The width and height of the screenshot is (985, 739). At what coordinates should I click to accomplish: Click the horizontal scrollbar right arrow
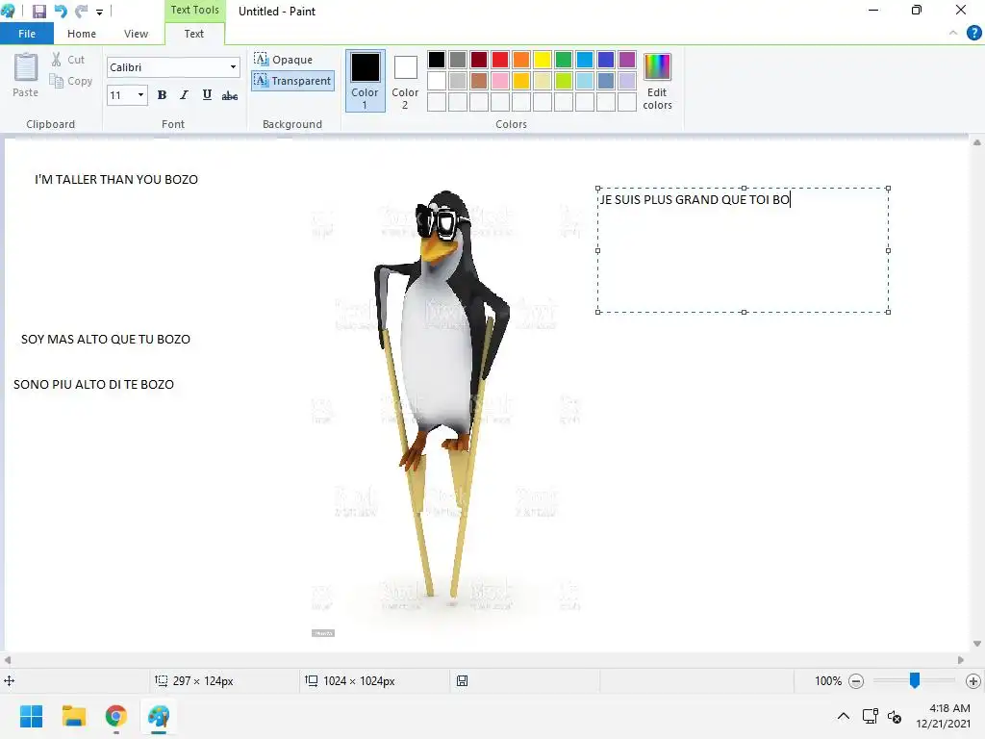click(961, 660)
